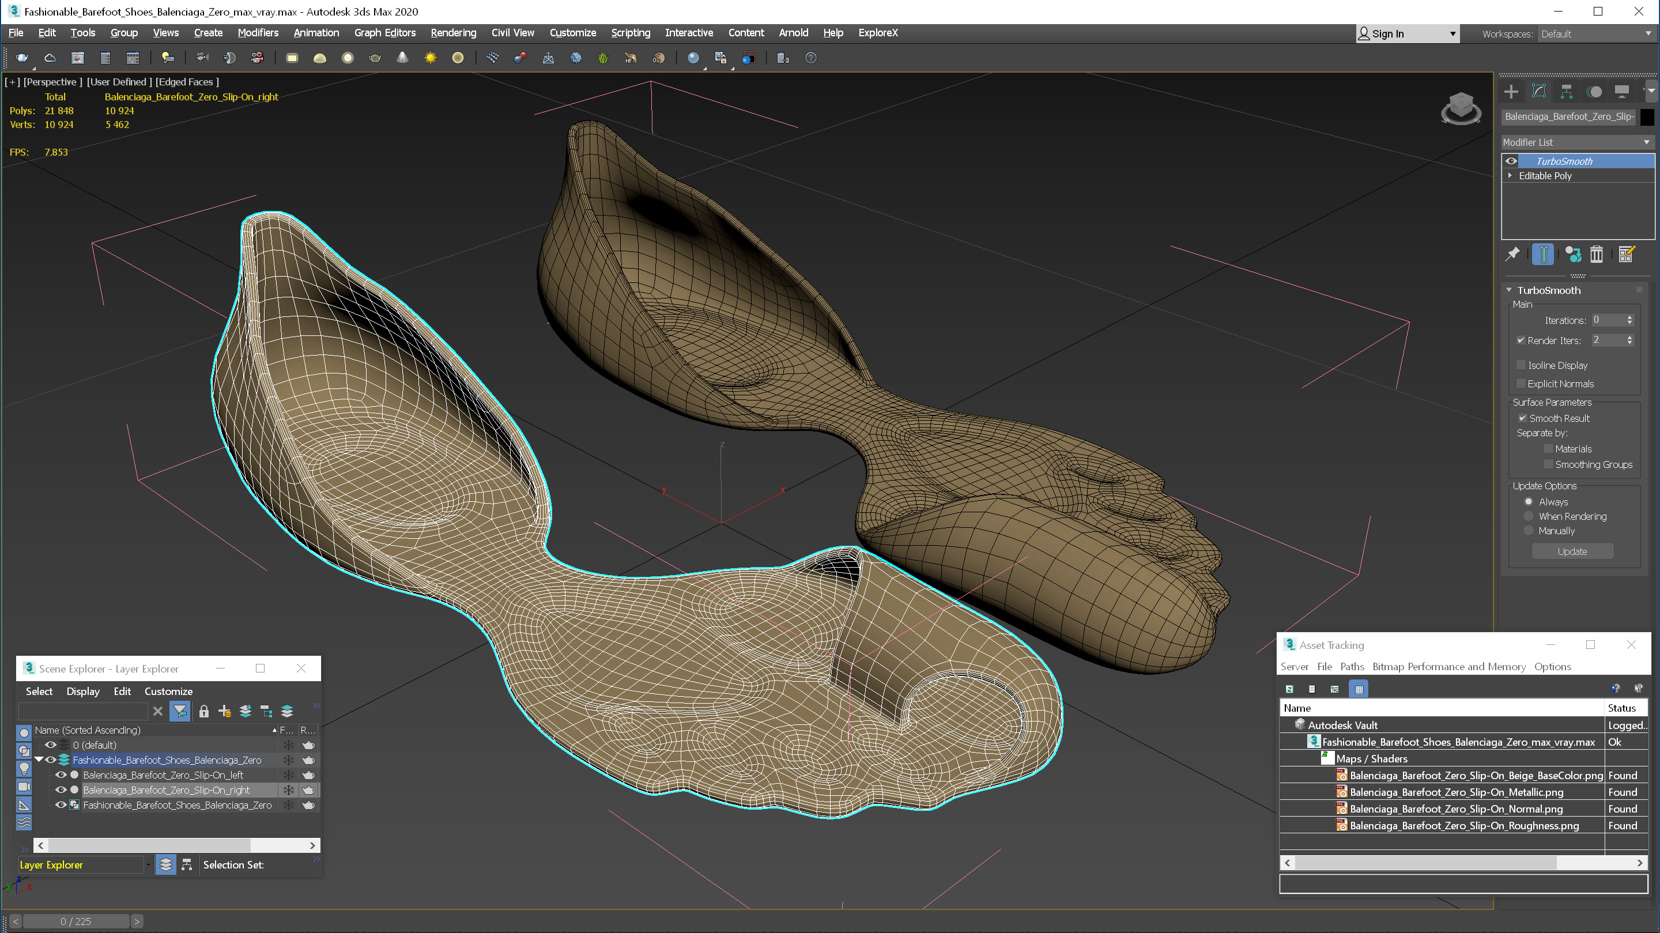1660x933 pixels.
Task: Click the Edged Faces viewport label
Action: click(187, 82)
